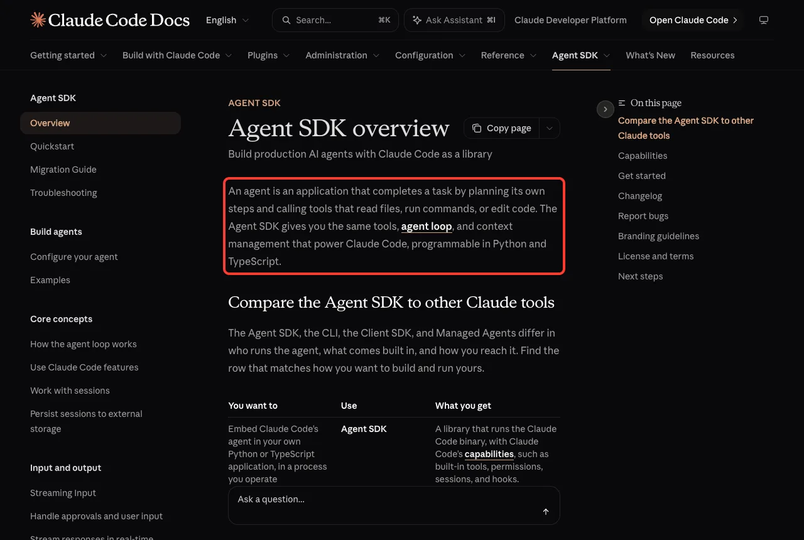Expand the Copy page options chevron
This screenshot has width=804, height=540.
click(x=550, y=128)
